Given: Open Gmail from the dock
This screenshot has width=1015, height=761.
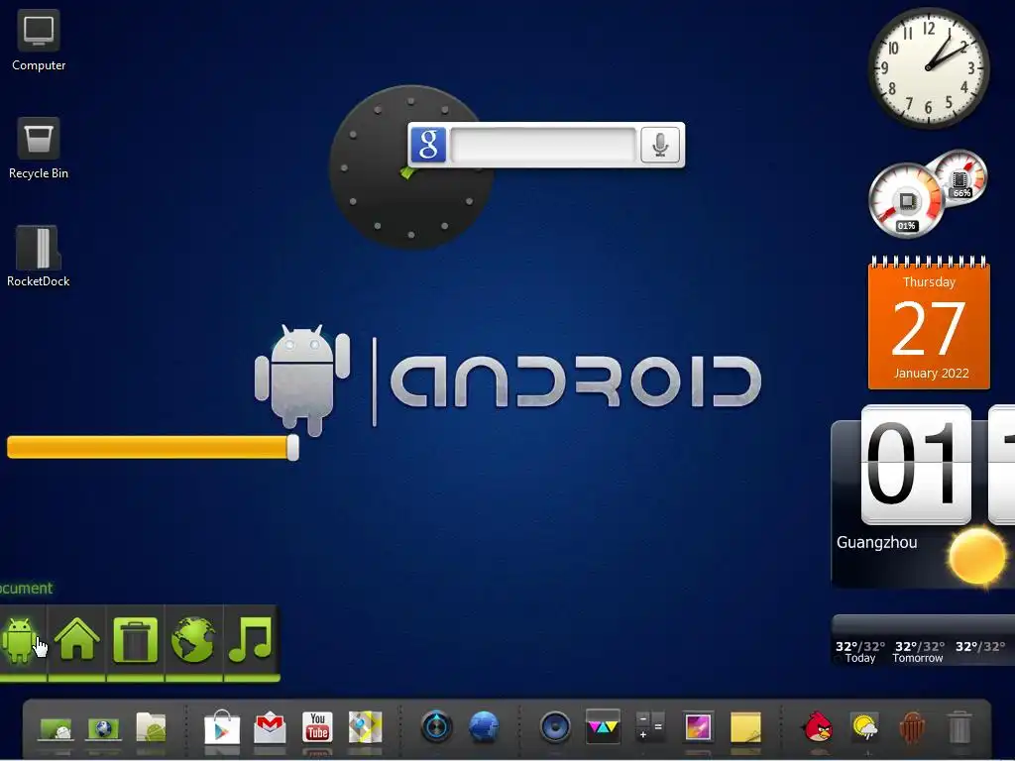Looking at the screenshot, I should [x=270, y=727].
